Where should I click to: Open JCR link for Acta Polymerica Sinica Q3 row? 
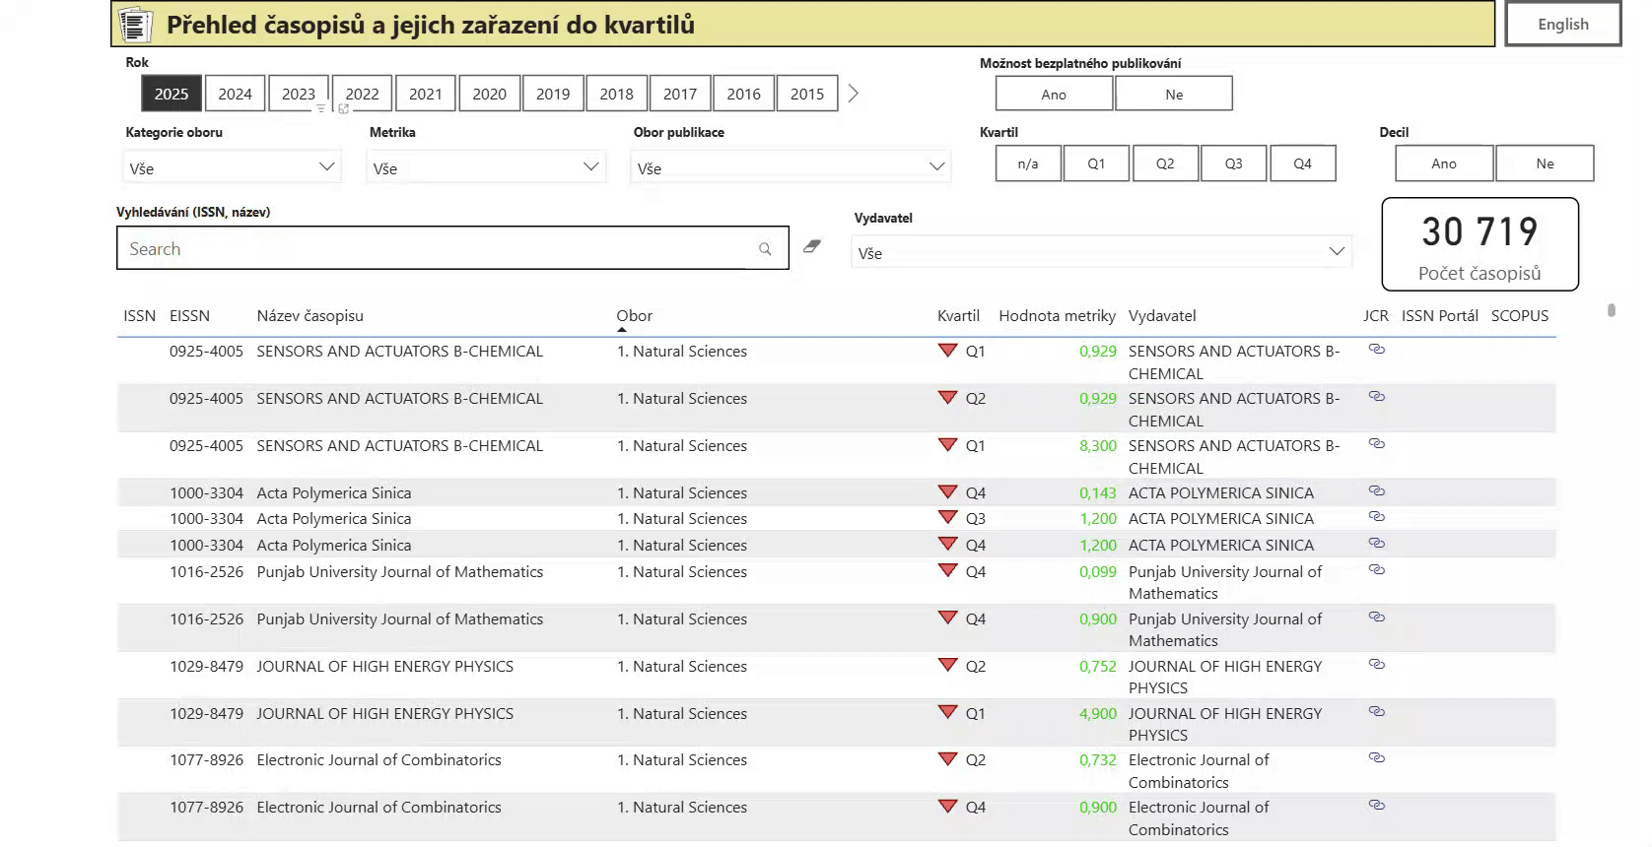1377,517
